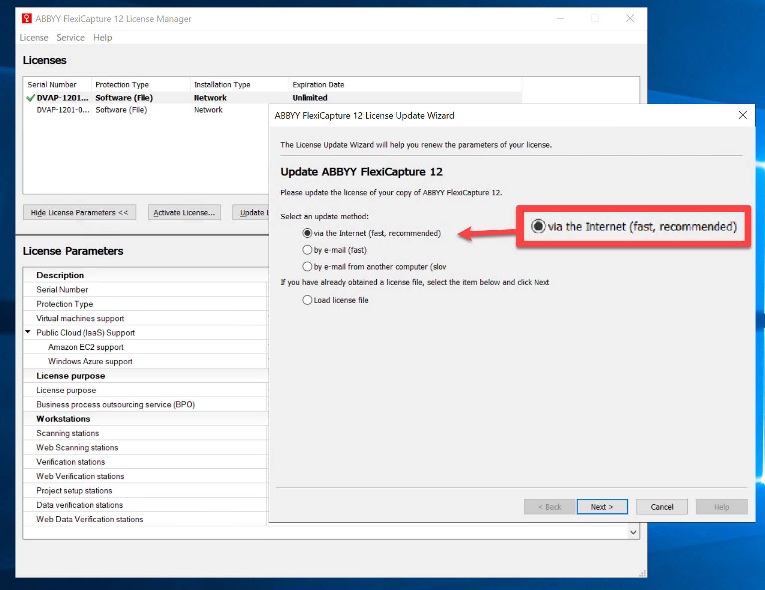Close the License Update Wizard dialog
Screen dimensions: 765x590
(x=743, y=115)
